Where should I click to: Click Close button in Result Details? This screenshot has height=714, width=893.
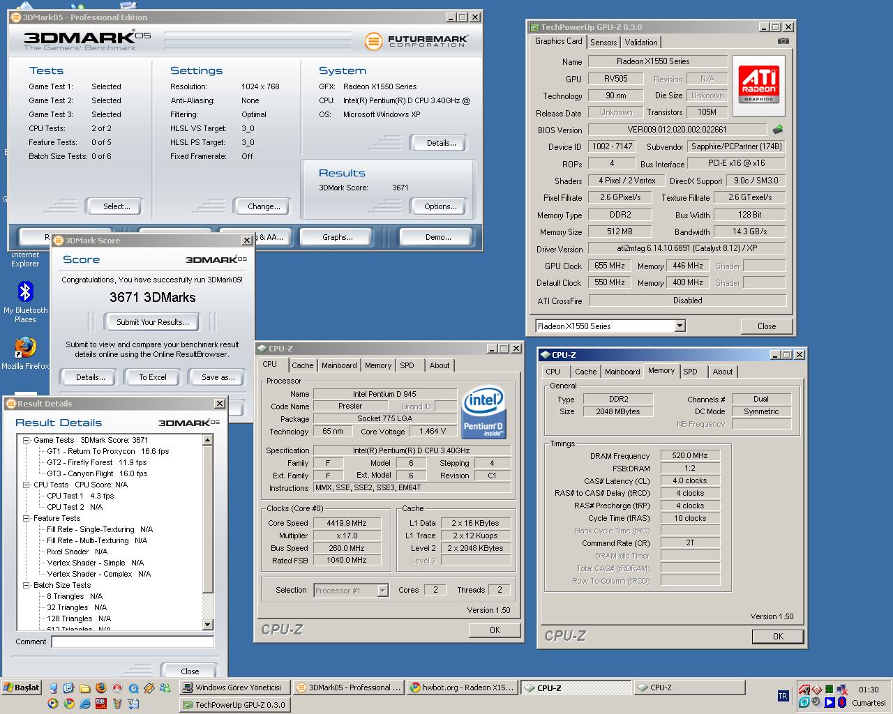(x=189, y=671)
